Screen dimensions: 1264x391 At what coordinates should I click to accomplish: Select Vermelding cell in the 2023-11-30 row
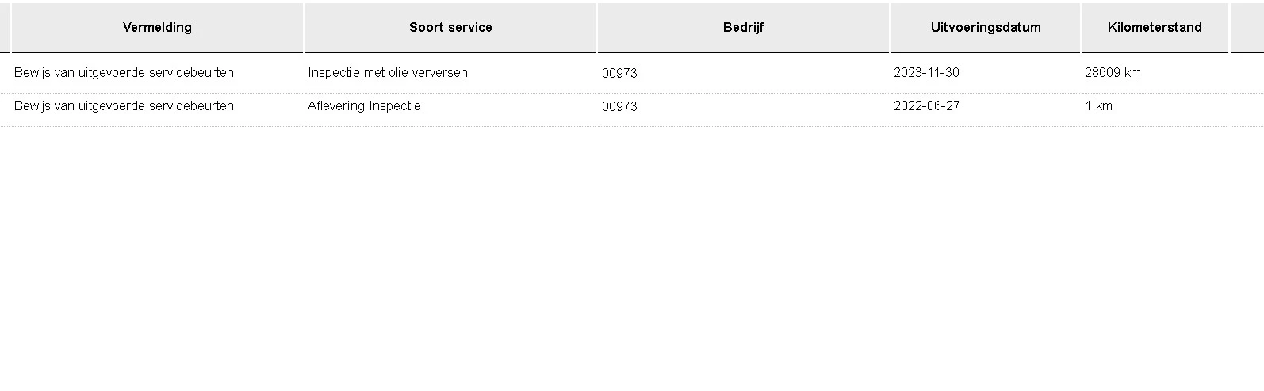pyautogui.click(x=124, y=73)
